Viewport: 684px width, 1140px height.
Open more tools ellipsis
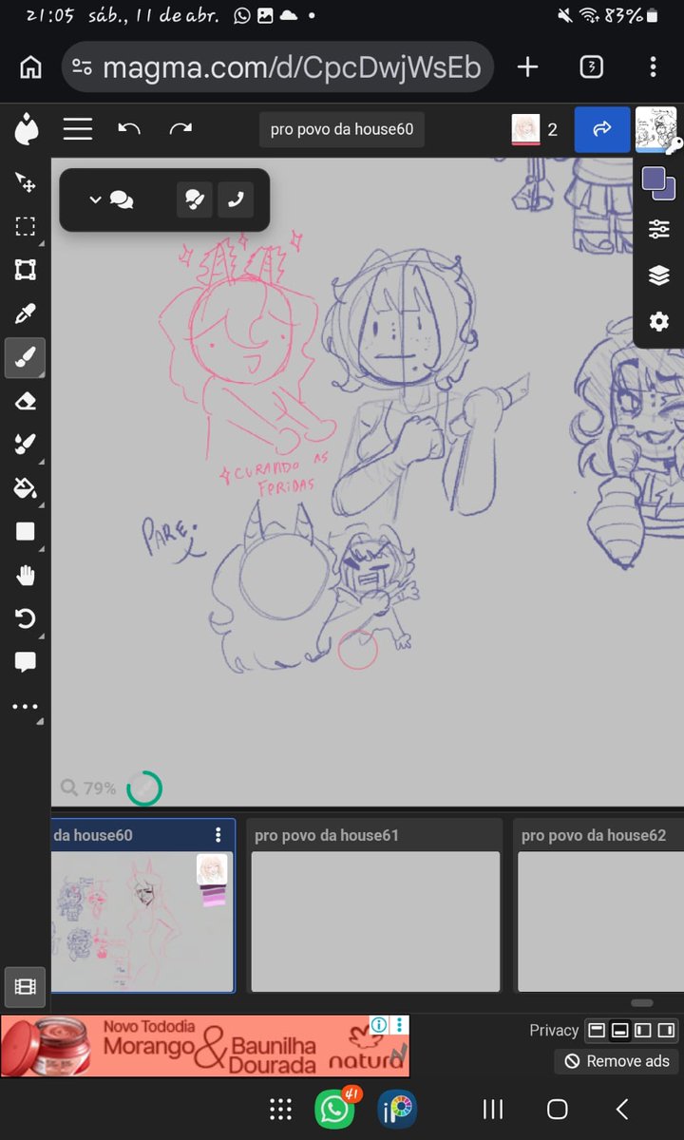click(26, 706)
